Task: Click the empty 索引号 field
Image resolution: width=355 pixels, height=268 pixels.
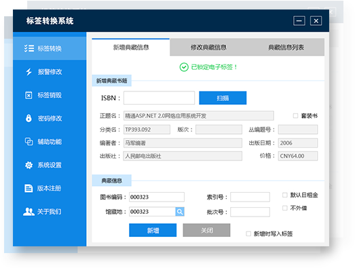Action: pyautogui.click(x=250, y=197)
